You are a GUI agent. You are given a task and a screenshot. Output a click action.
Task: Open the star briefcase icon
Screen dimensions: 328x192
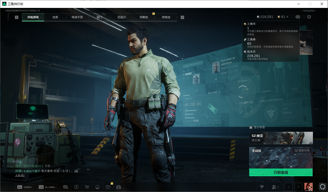click(118, 187)
